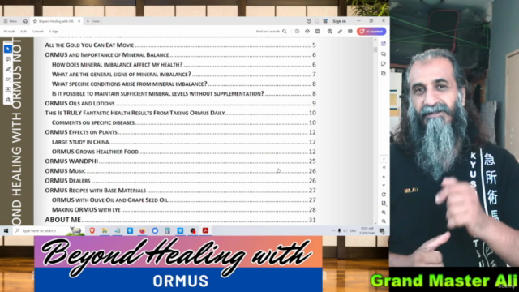Click the Save document icon
Screen dimensions: 519x292
coord(298,32)
